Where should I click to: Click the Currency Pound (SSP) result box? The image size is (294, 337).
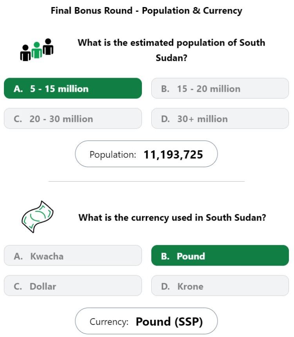pyautogui.click(x=146, y=321)
